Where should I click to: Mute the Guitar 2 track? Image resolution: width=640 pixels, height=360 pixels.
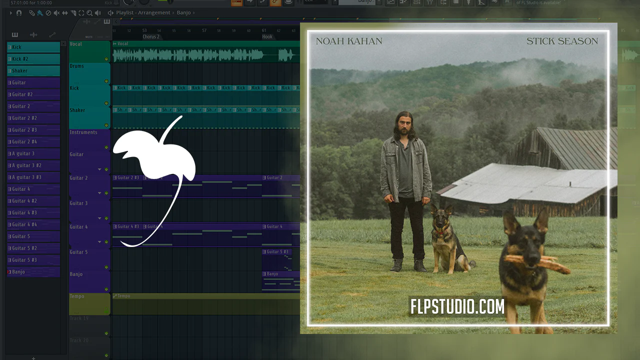(x=106, y=193)
